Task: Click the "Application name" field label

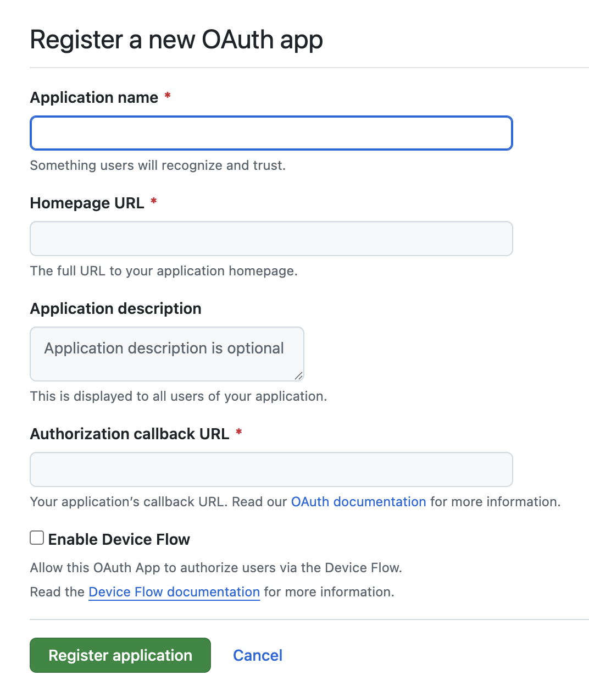Action: (94, 97)
